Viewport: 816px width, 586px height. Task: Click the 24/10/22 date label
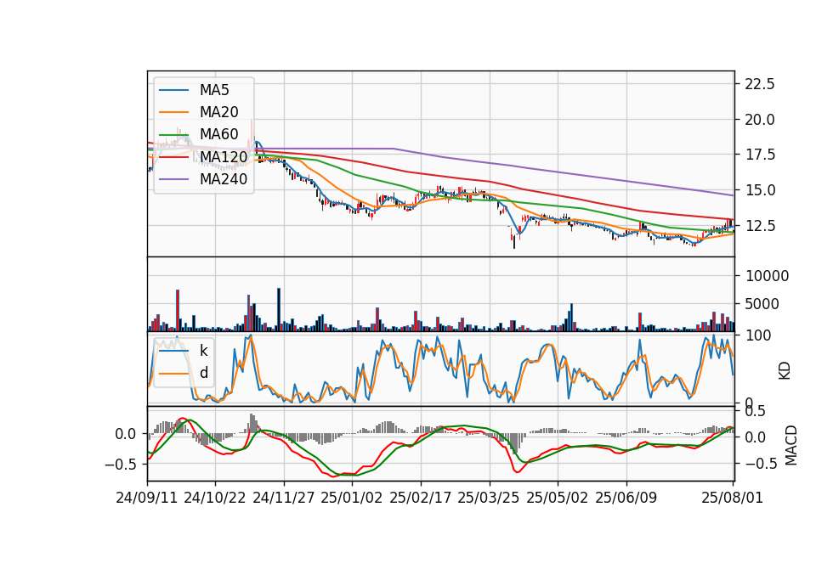click(215, 498)
